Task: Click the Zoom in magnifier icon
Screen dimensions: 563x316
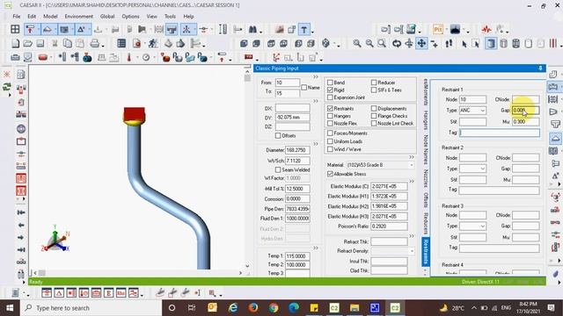Action: pyautogui.click(x=357, y=44)
